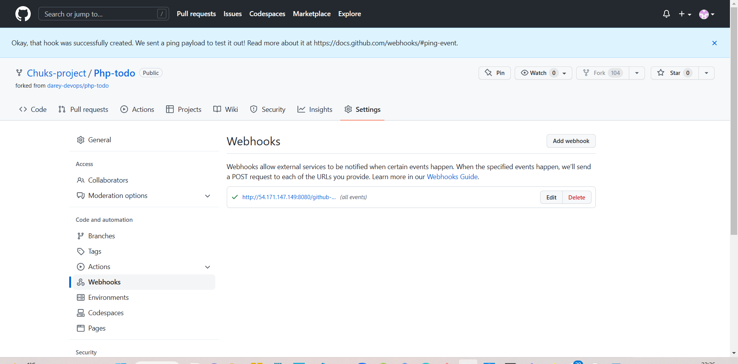The image size is (738, 364).
Task: Expand the sidebar Actions chevron
Action: pyautogui.click(x=208, y=267)
